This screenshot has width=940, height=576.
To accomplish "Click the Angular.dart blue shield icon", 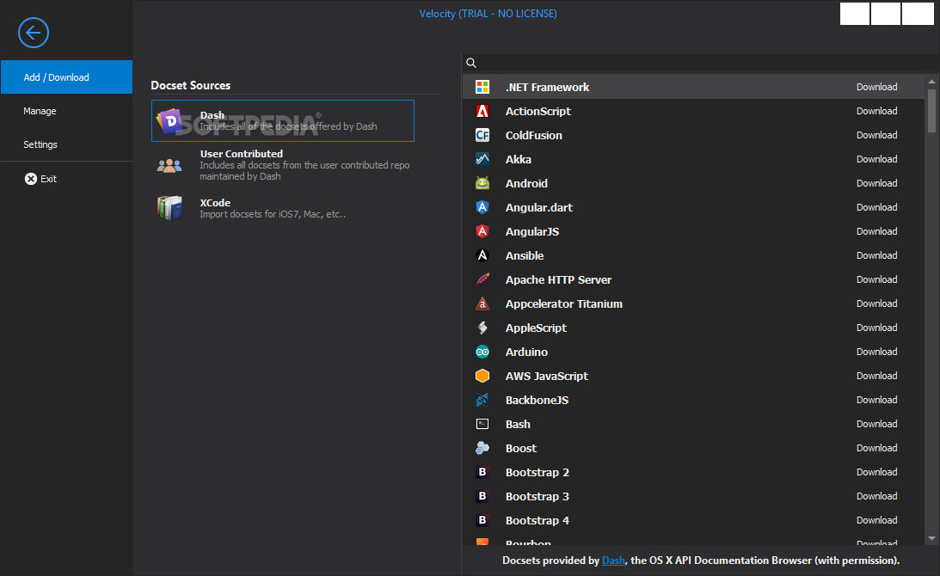I will [x=482, y=207].
